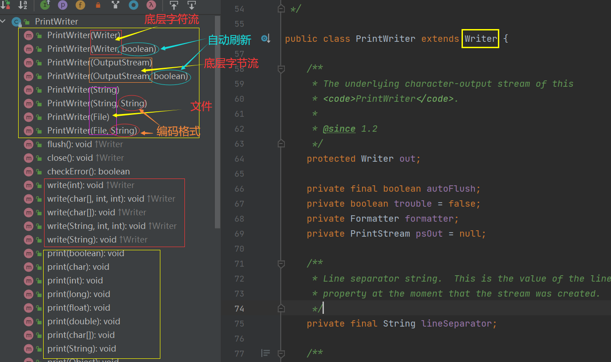Click the Formatter type on line 68

375,218
